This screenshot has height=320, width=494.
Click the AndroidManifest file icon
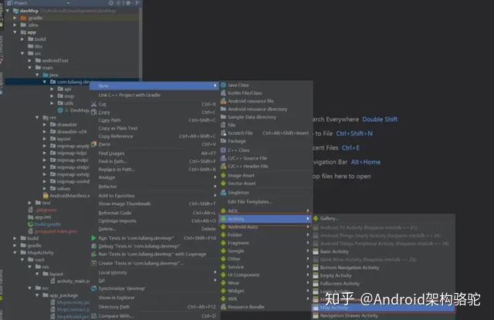[x=46, y=196]
